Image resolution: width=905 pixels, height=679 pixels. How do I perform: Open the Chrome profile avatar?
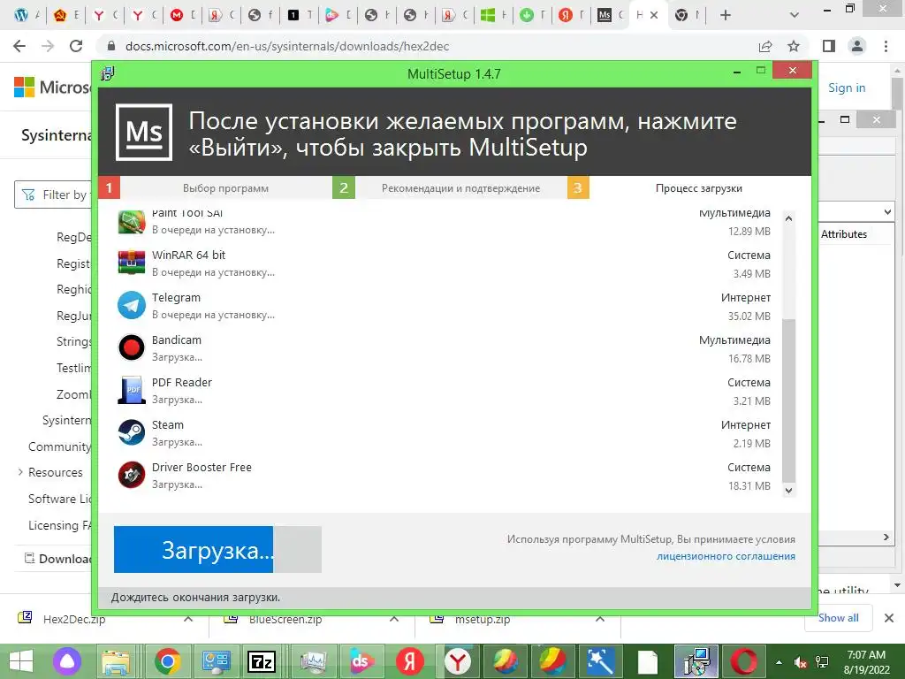[x=857, y=46]
